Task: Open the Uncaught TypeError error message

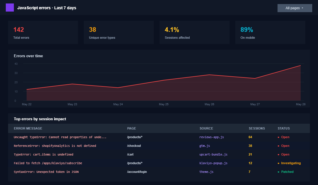Action: click(60, 137)
